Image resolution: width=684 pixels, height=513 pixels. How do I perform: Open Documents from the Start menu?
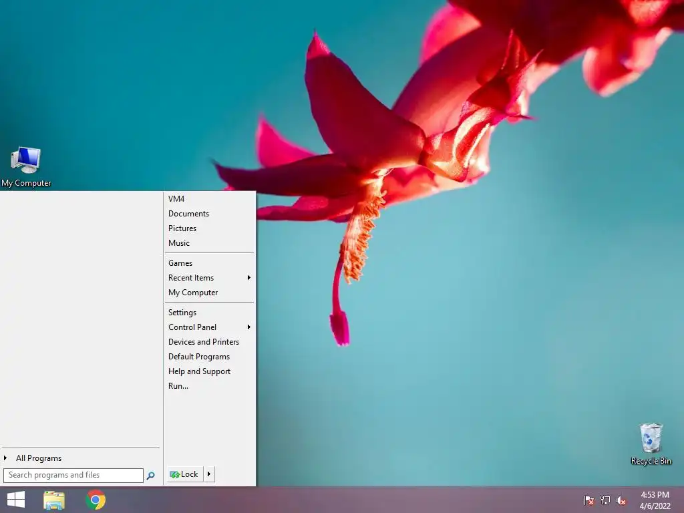coord(209,214)
